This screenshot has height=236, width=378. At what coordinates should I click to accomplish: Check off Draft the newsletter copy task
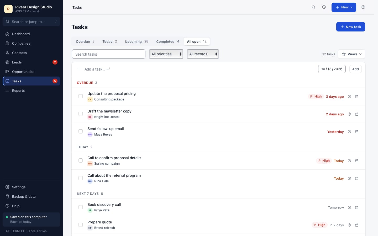81,114
